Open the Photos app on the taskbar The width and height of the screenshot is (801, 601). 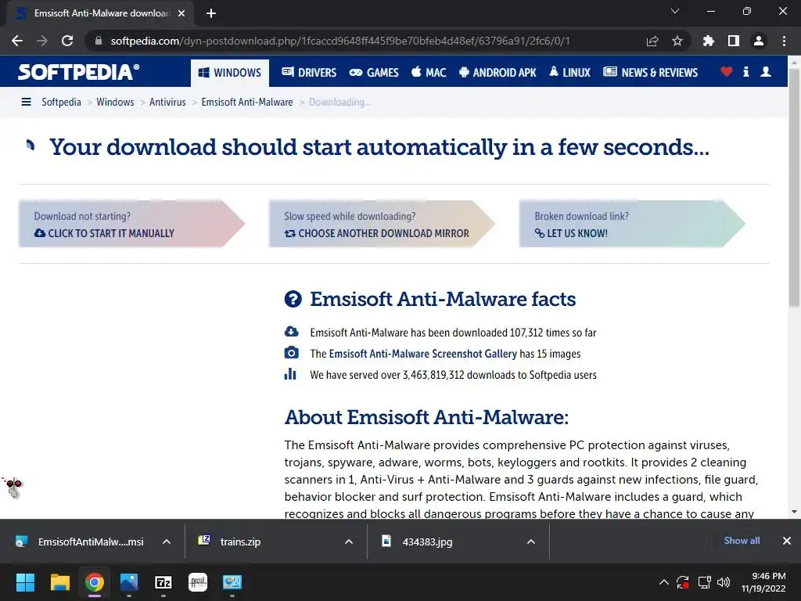tap(129, 582)
